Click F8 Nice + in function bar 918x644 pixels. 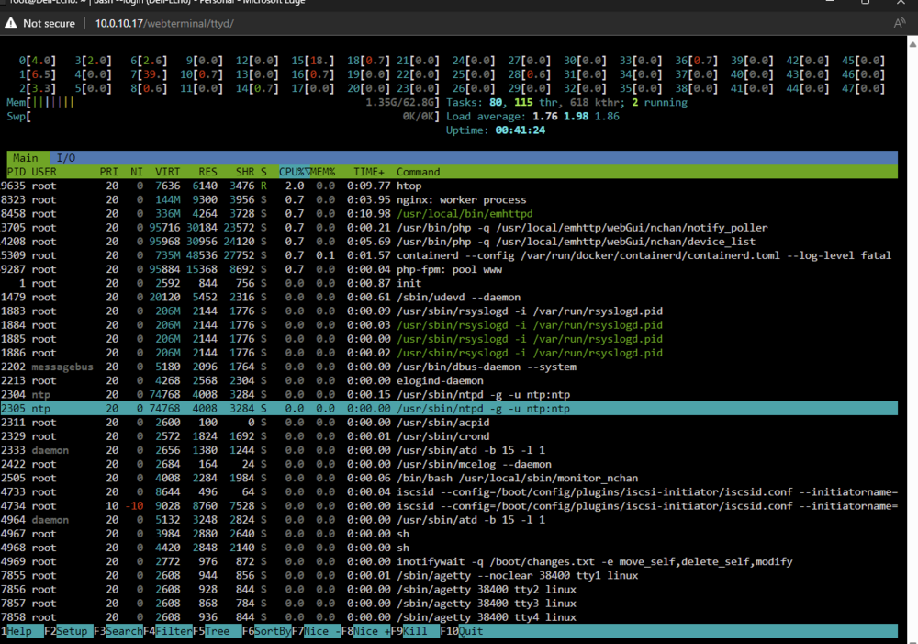[x=366, y=631]
